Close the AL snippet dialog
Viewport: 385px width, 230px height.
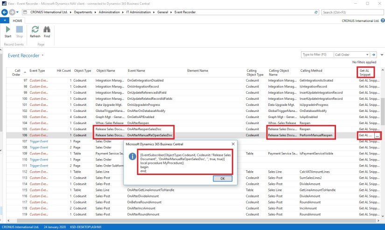coord(233,144)
